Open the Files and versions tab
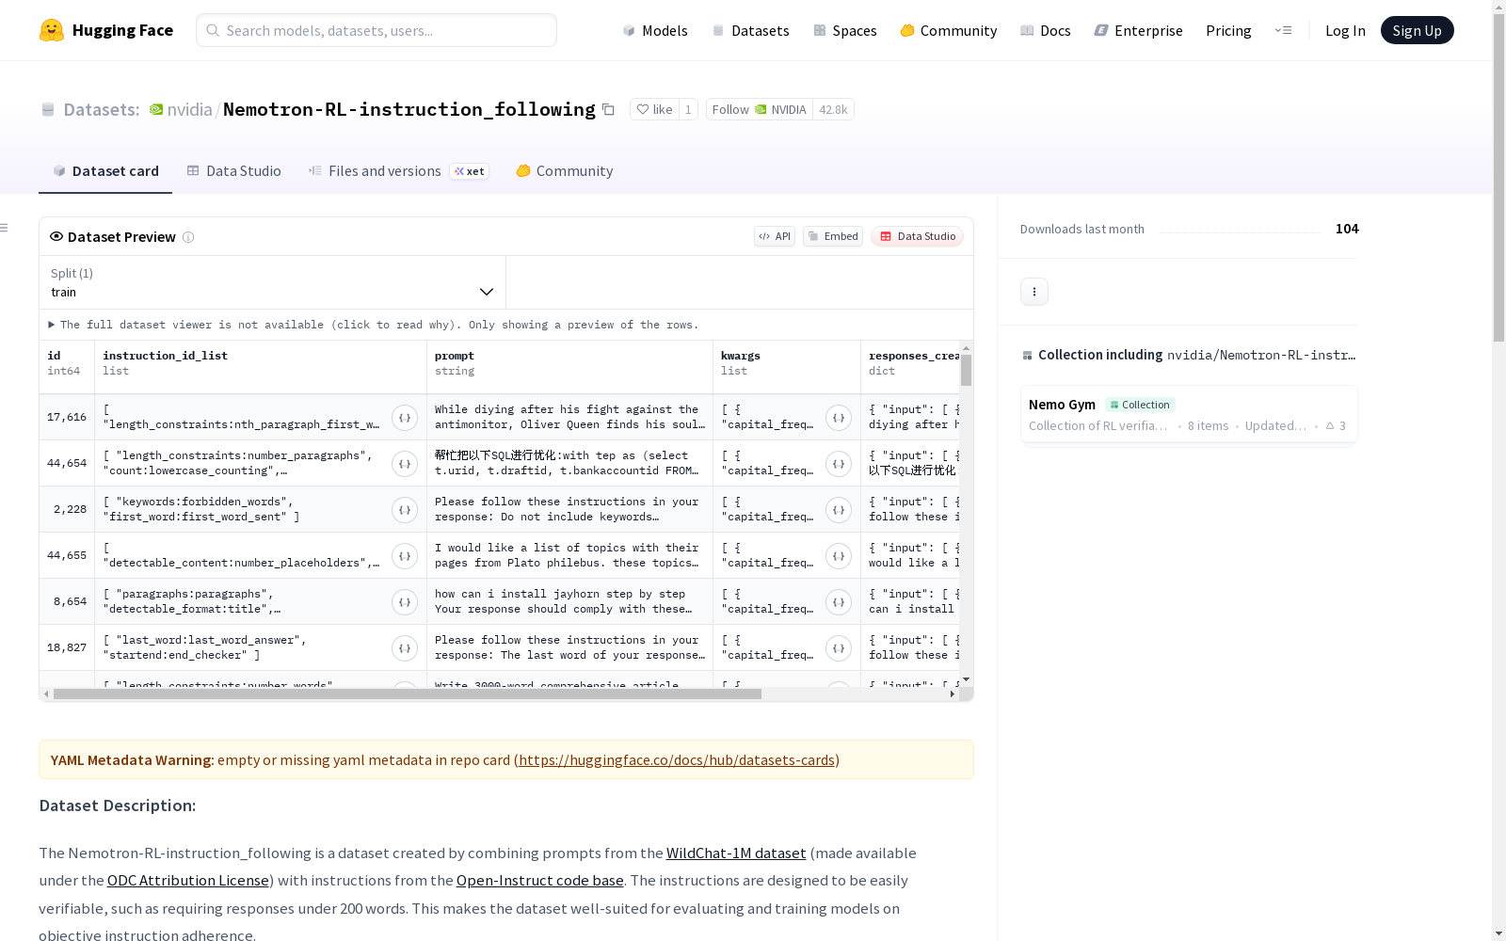 [398, 171]
